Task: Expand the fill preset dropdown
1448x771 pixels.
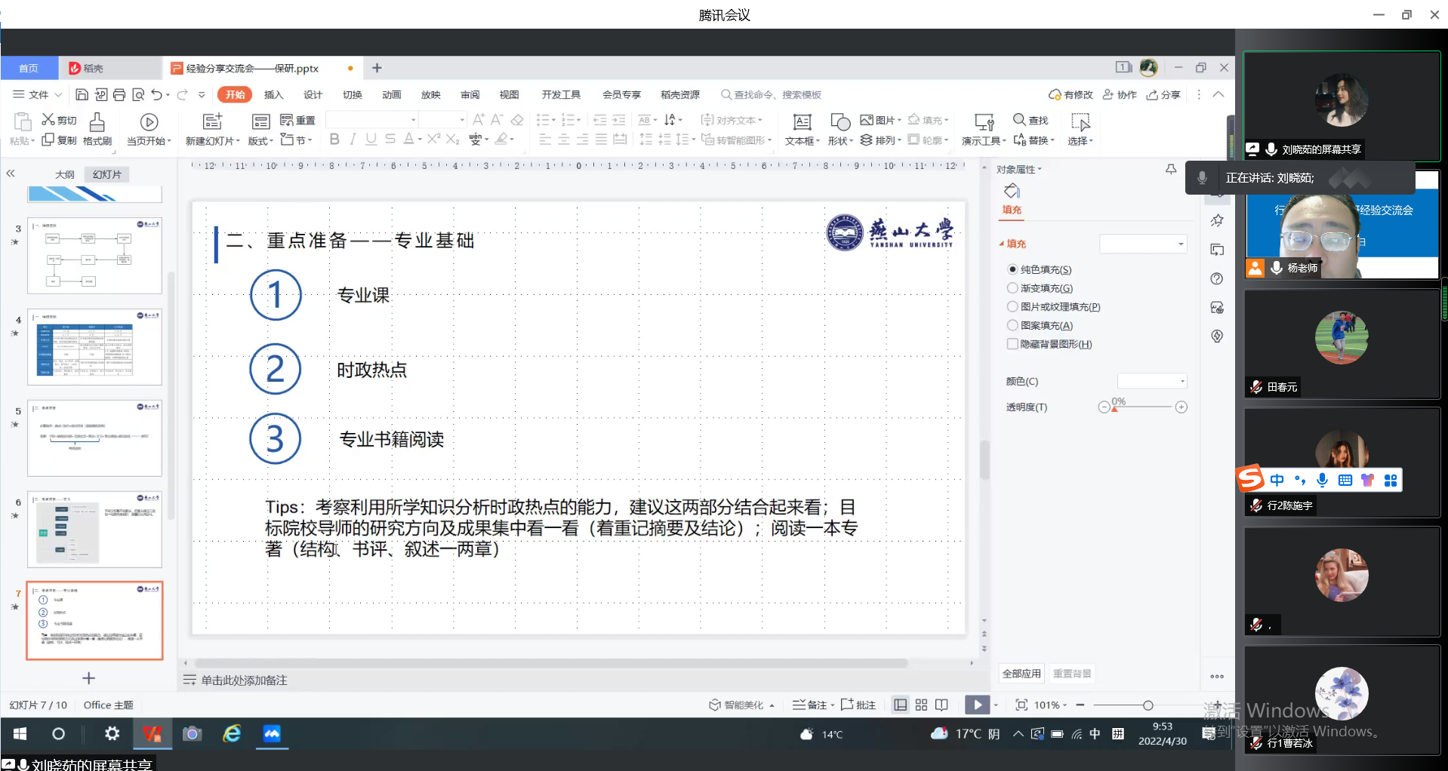Action: (1143, 244)
